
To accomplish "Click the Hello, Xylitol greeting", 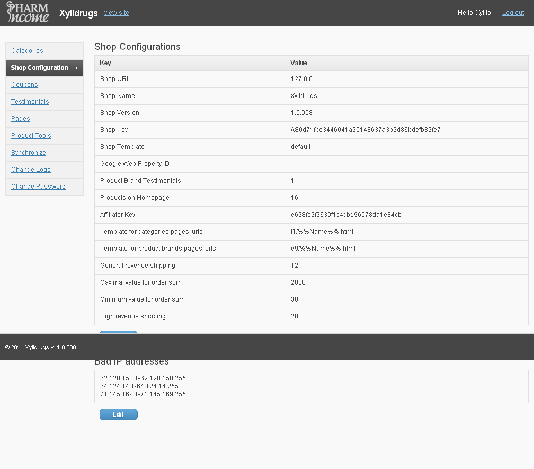I will (475, 13).
